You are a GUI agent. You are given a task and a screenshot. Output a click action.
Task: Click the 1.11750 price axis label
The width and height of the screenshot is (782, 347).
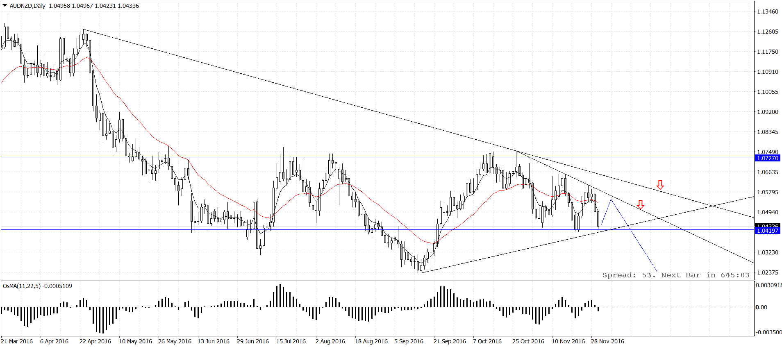coord(768,52)
